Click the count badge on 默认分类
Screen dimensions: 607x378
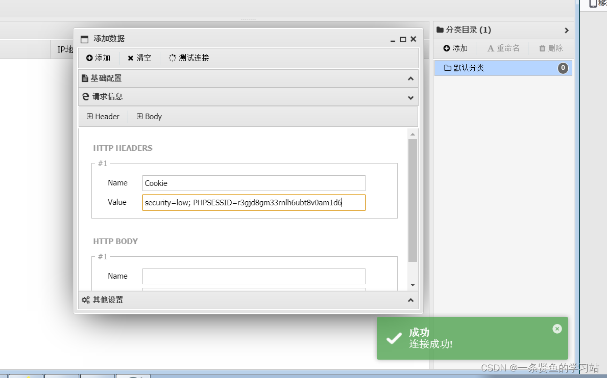(x=563, y=68)
